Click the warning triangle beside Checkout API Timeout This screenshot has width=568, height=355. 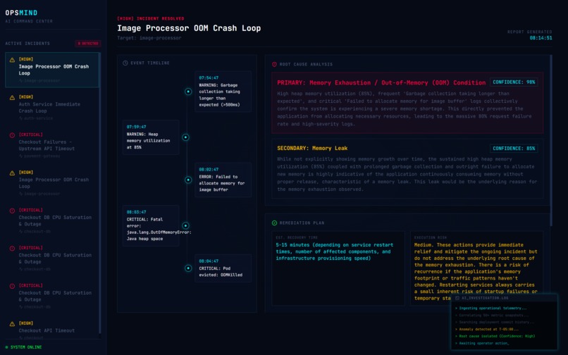tap(12, 324)
